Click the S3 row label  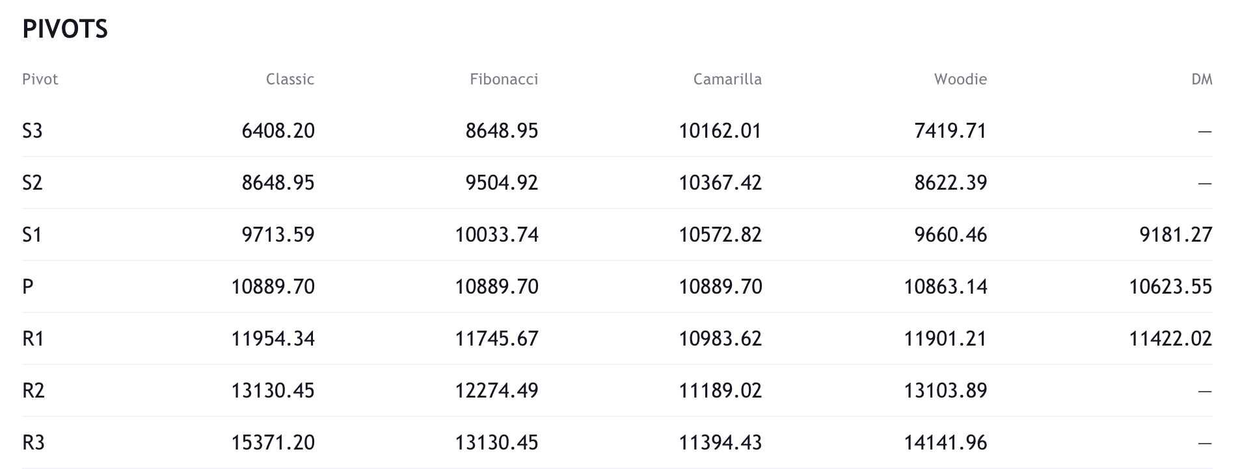click(33, 131)
